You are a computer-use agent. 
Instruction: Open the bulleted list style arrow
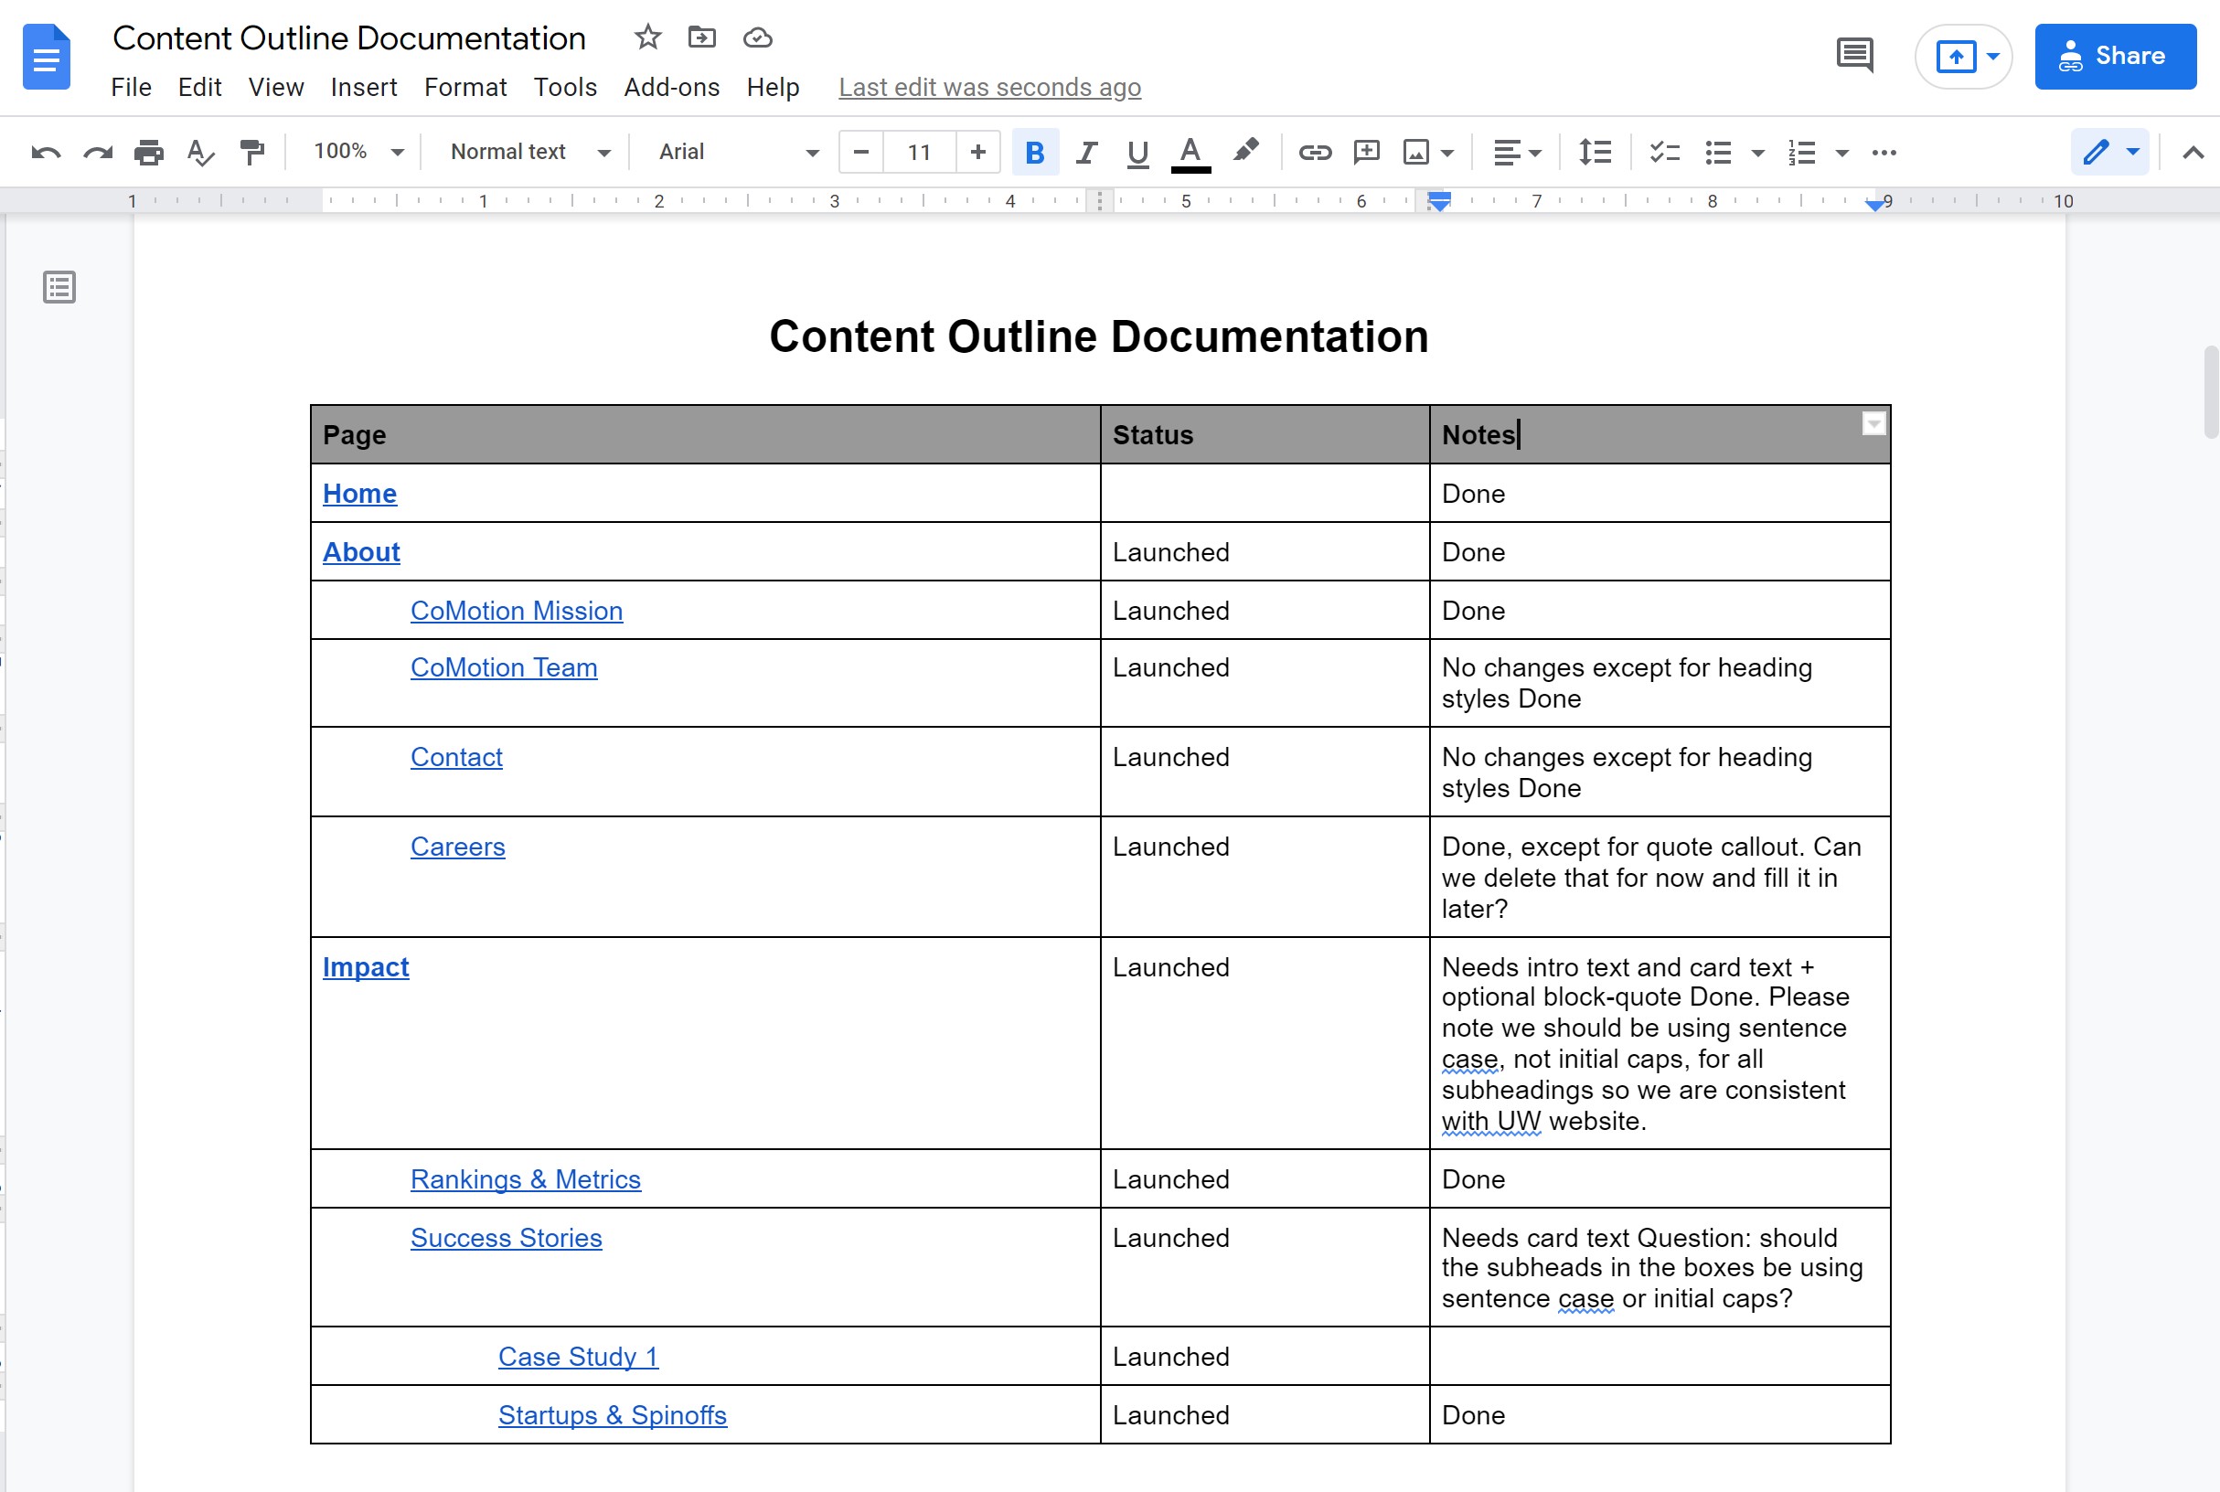pos(1758,153)
